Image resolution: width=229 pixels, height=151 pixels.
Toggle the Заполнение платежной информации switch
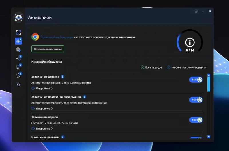[196, 100]
